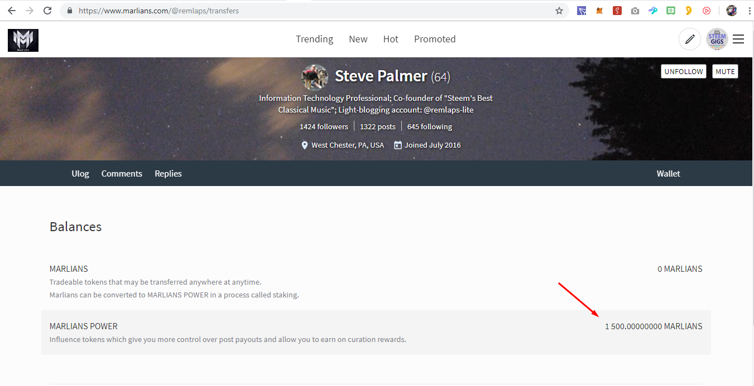This screenshot has width=754, height=386.
Task: Switch to the Ulog tab
Action: tap(80, 173)
